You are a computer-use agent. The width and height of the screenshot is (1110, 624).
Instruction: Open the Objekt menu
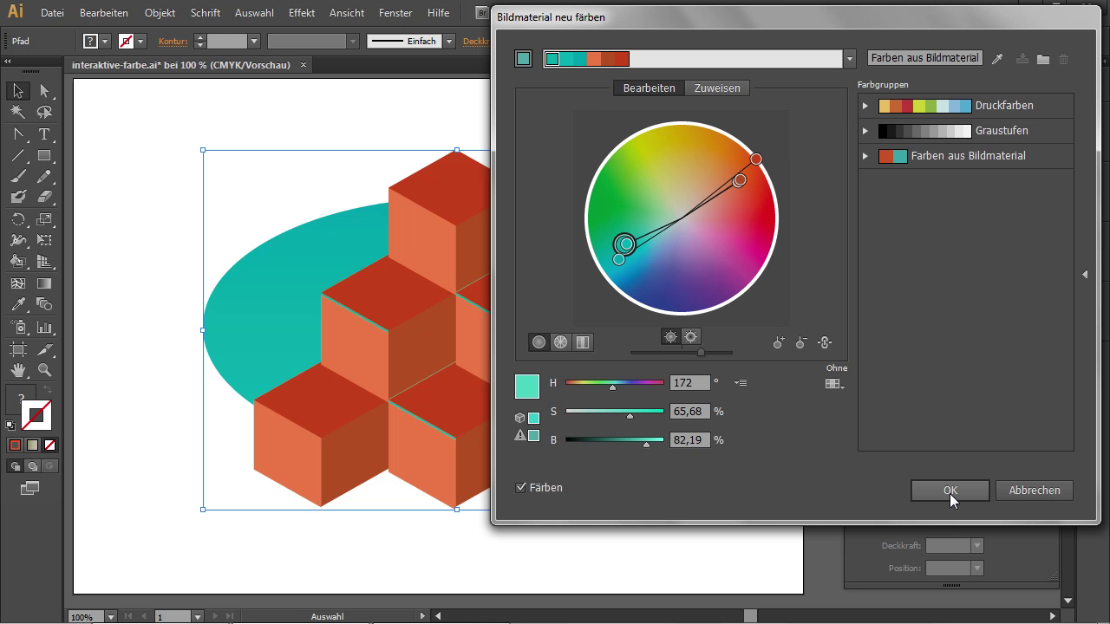(160, 13)
